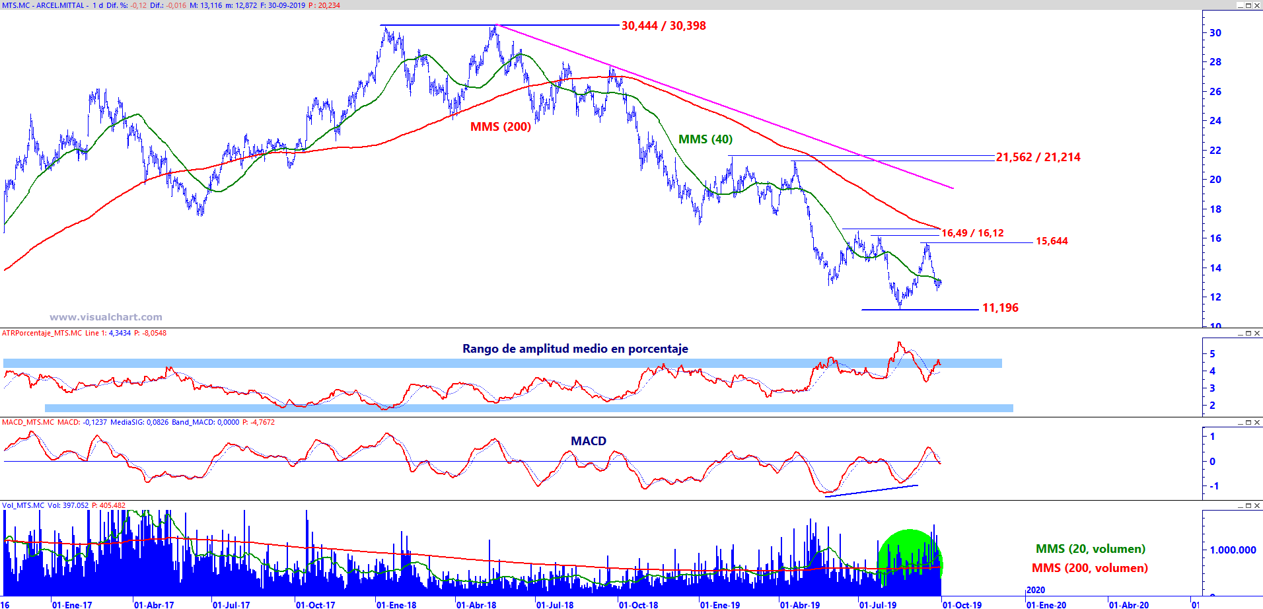Click the 18 value on price axis

[x=1215, y=209]
